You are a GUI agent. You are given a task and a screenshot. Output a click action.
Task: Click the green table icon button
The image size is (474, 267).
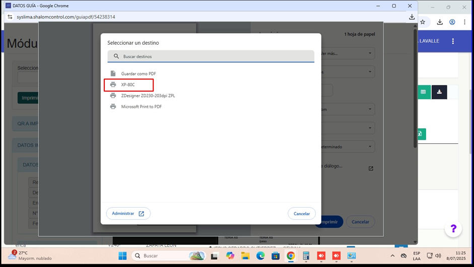pos(424,92)
